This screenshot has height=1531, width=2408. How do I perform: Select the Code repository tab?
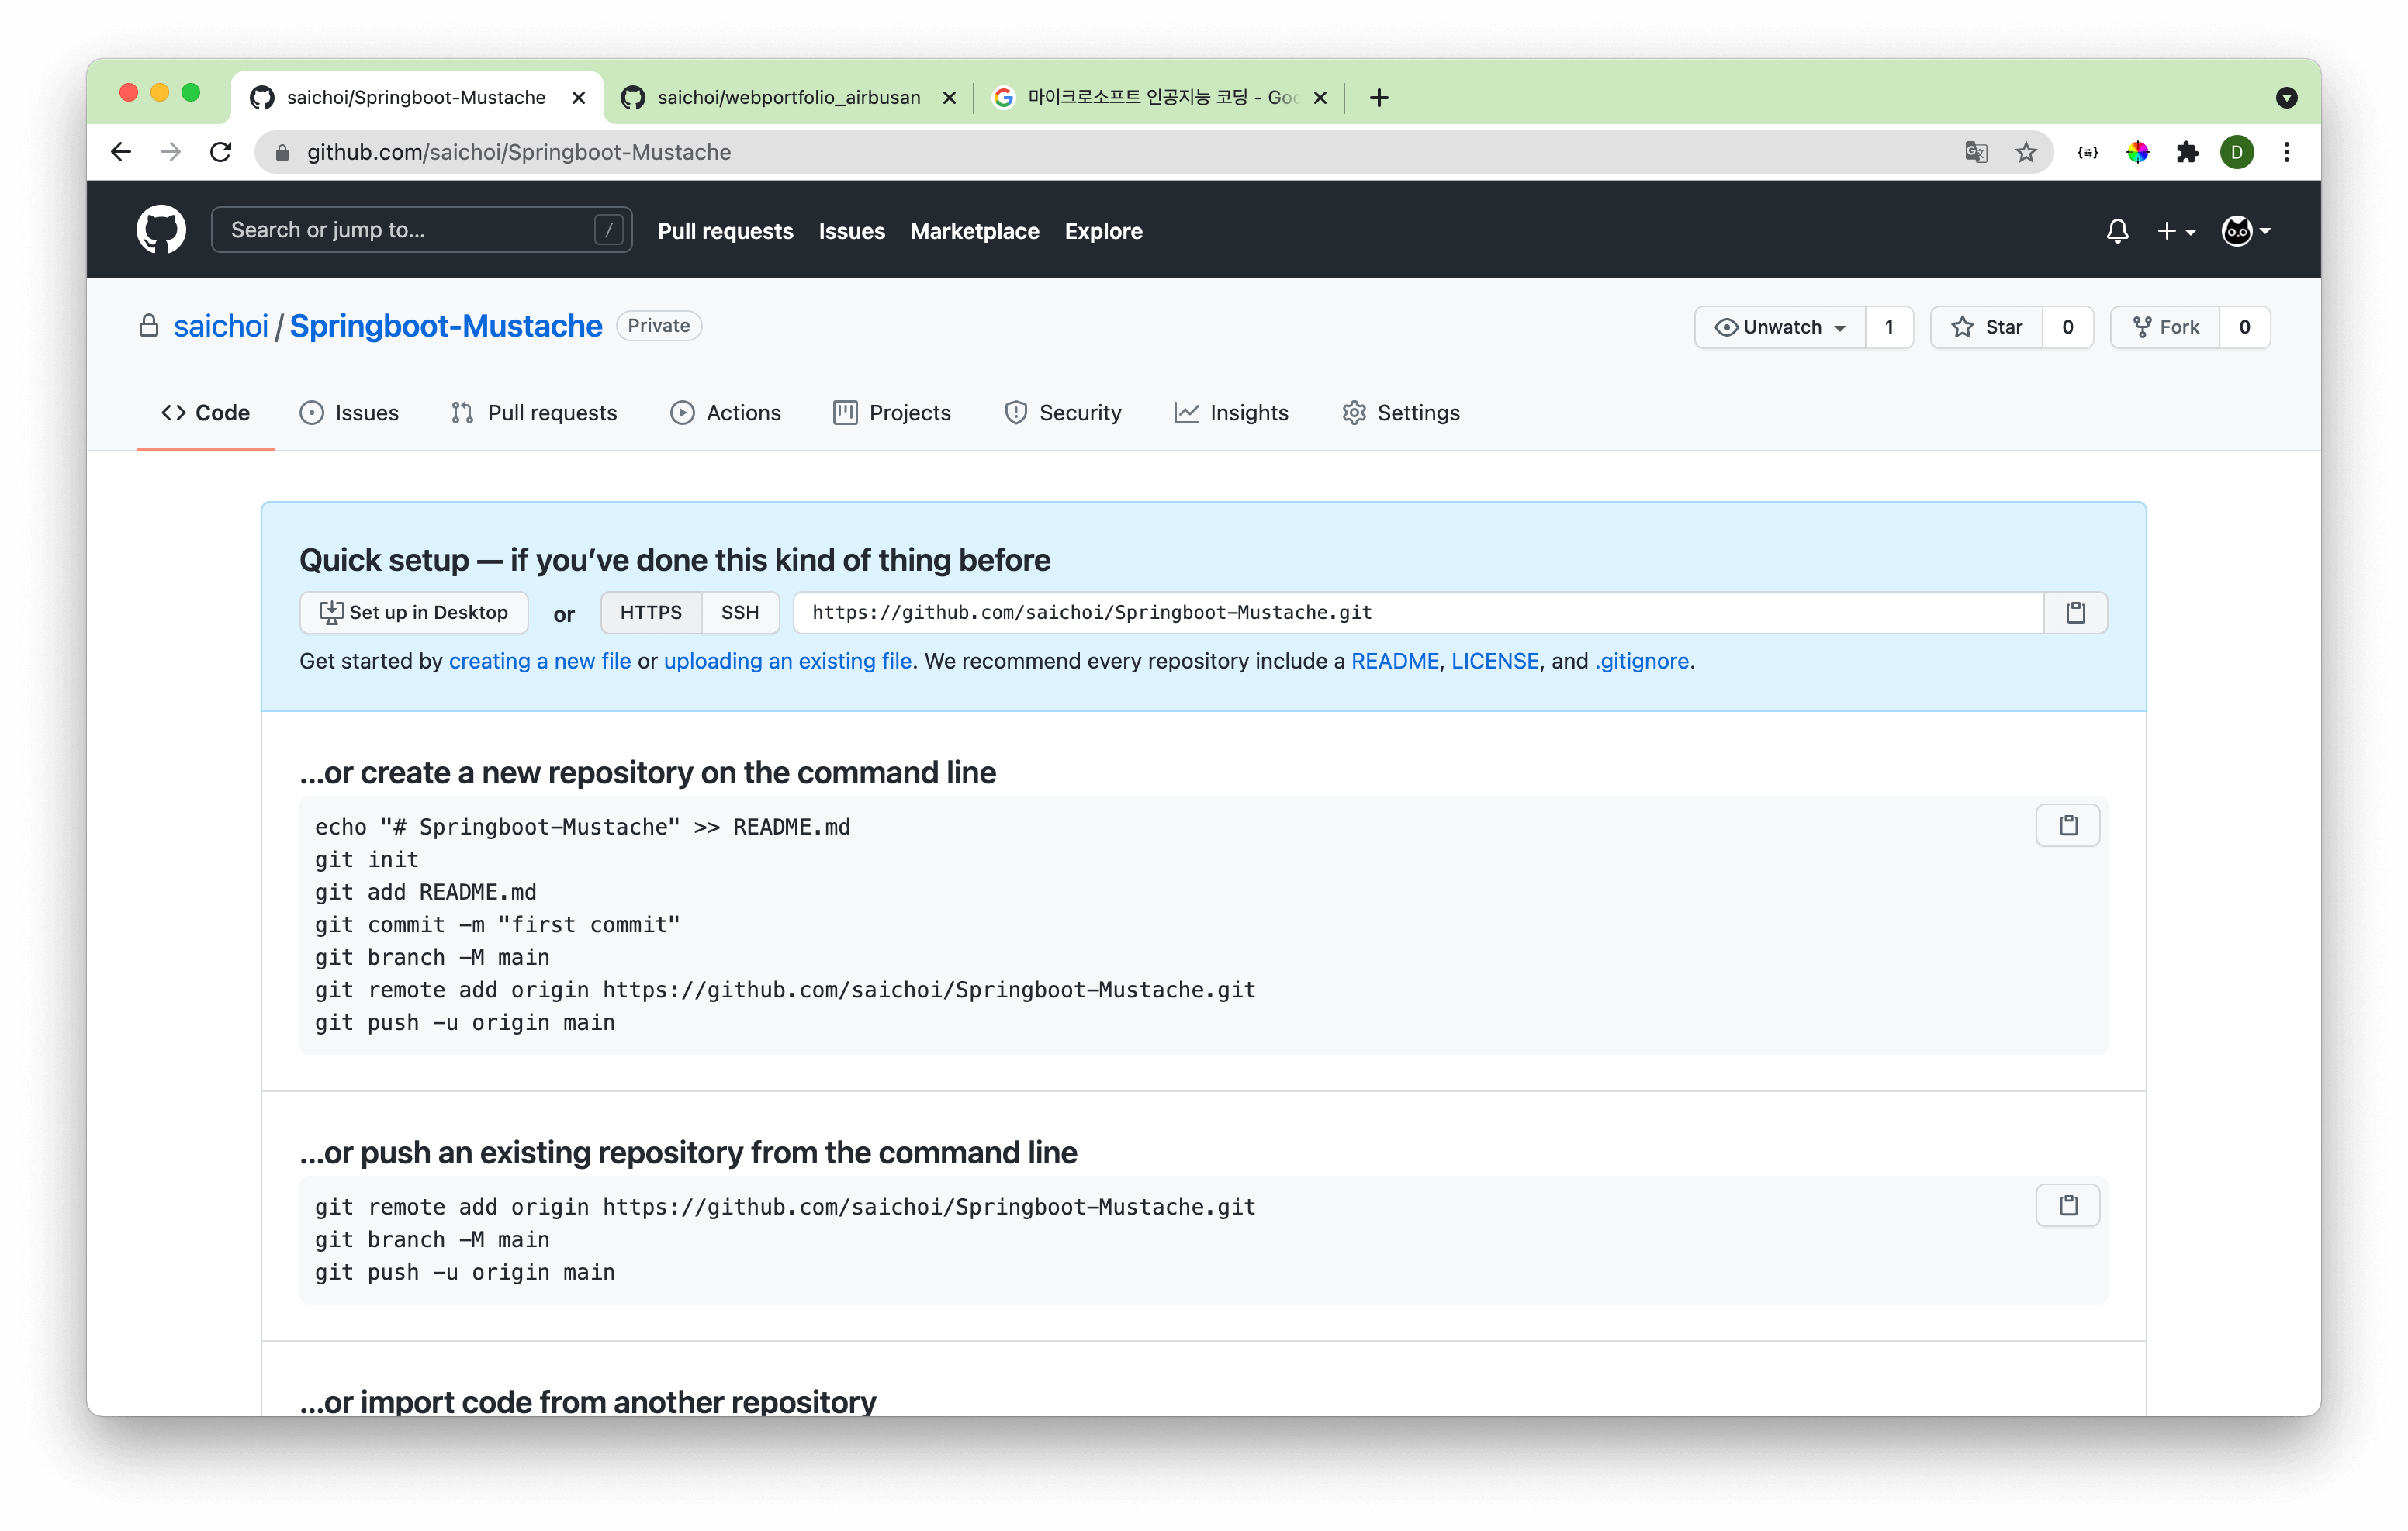205,412
